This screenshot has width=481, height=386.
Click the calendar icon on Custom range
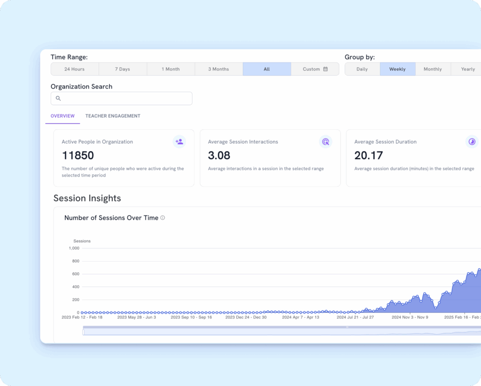click(325, 69)
